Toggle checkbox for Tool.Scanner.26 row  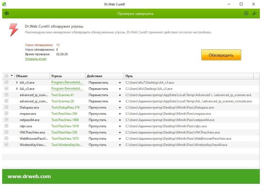click(x=7, y=101)
